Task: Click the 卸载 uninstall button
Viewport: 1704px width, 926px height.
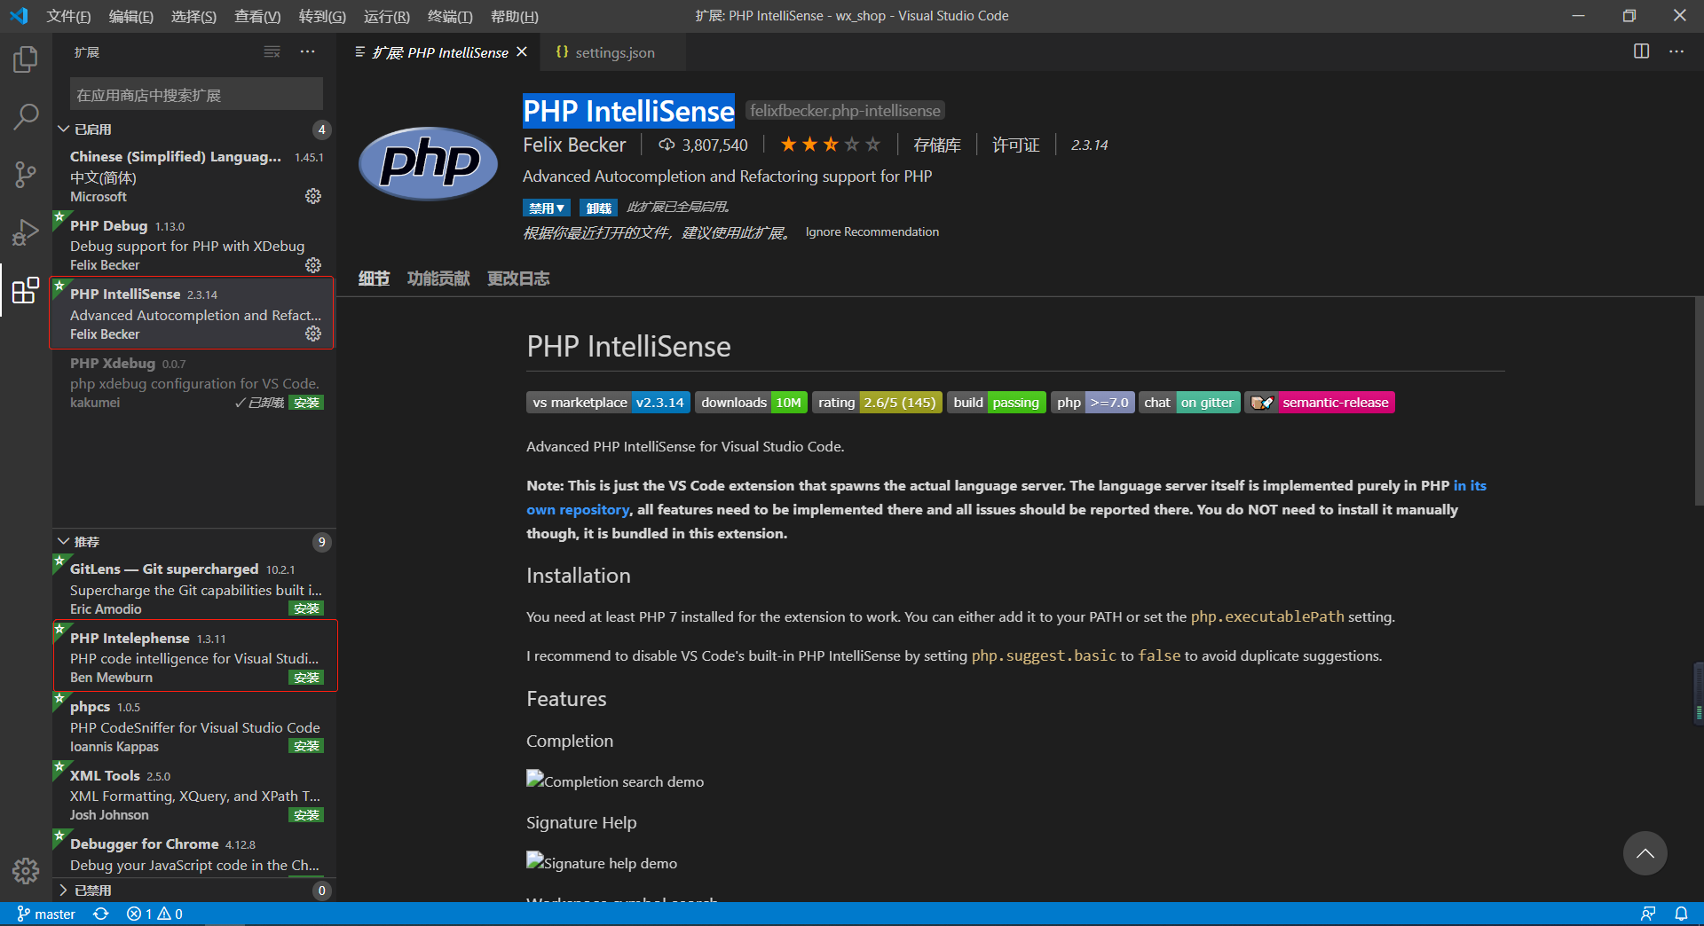Action: click(x=598, y=208)
